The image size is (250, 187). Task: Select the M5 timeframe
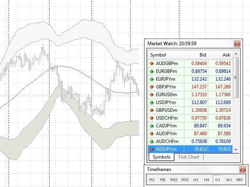tap(162, 180)
